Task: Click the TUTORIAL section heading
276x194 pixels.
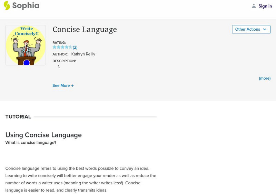Action: coord(18,117)
